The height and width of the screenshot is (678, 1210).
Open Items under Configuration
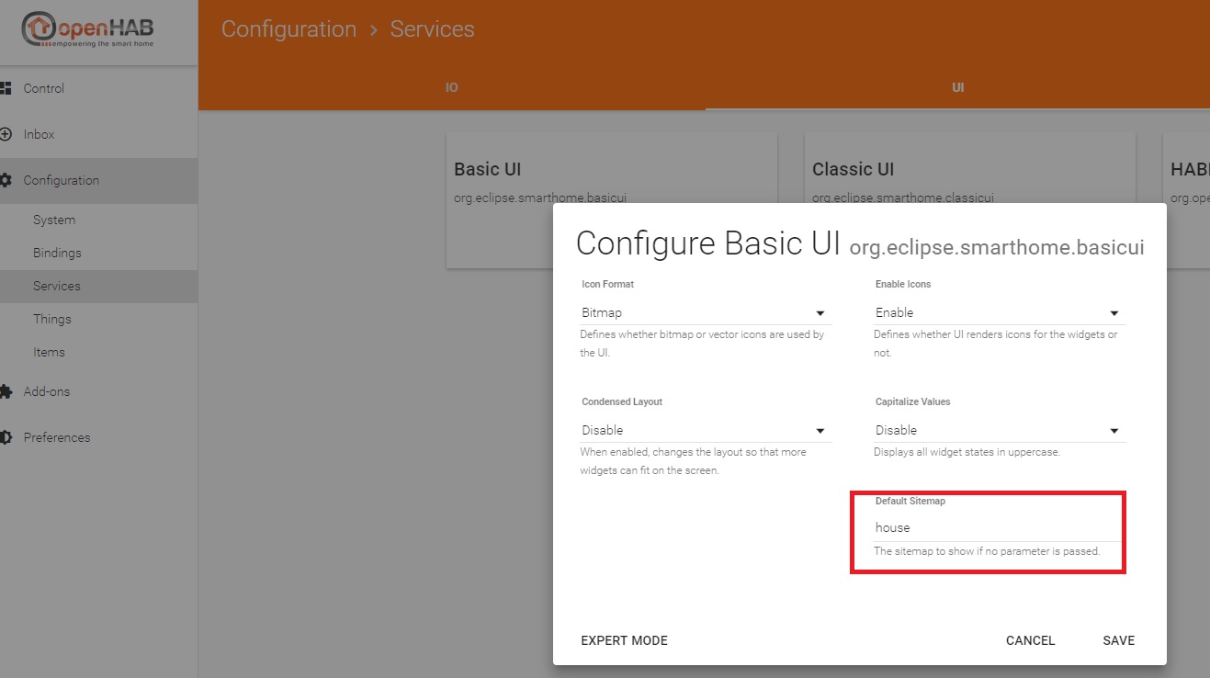point(98,352)
